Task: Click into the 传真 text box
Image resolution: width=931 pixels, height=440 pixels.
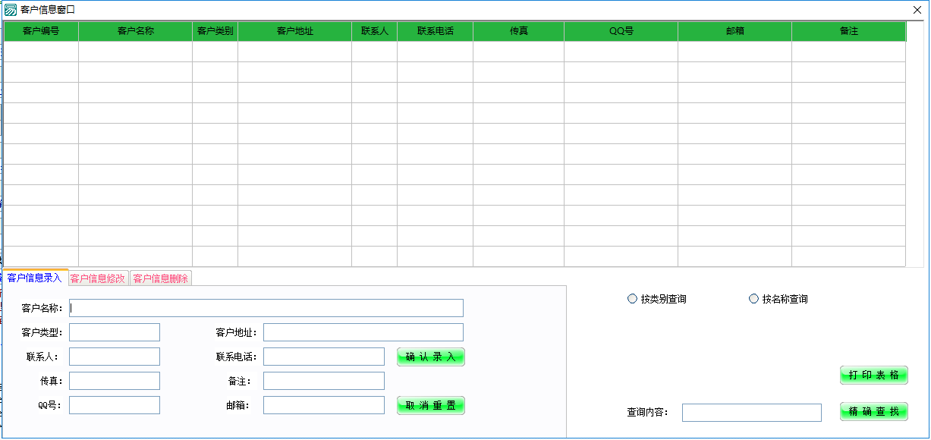Action: pyautogui.click(x=115, y=381)
